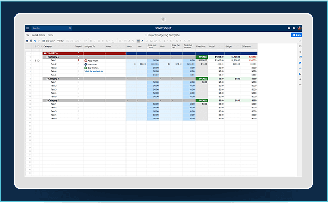328x203 pixels.
Task: Toggle the flag on Task 2 in Category A
Action: pyautogui.click(x=79, y=64)
